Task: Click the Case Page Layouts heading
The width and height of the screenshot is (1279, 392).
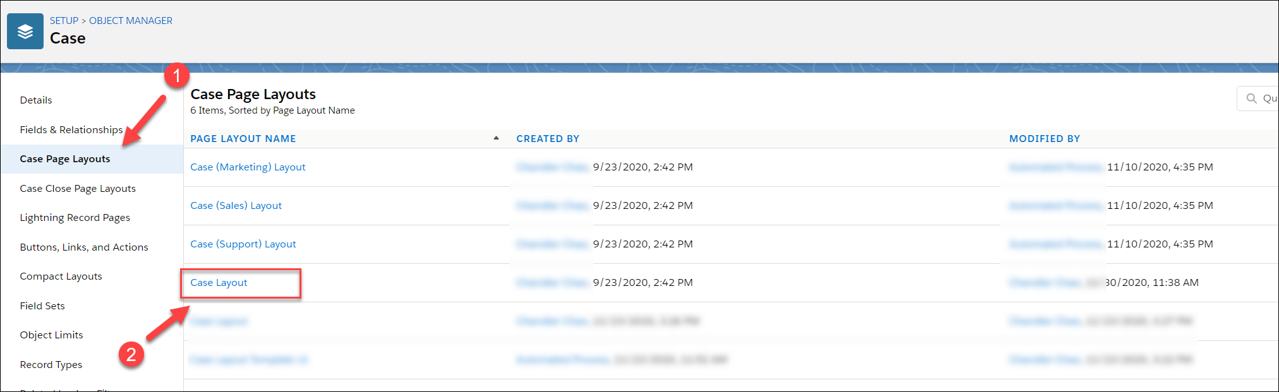Action: pos(253,94)
